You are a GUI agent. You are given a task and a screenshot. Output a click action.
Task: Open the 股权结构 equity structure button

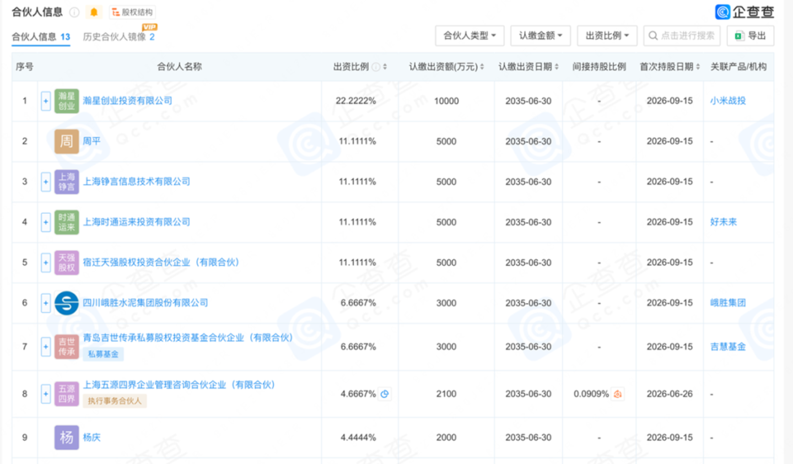coord(132,12)
